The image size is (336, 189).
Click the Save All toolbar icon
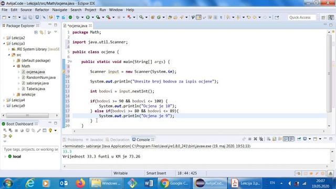(30, 17)
